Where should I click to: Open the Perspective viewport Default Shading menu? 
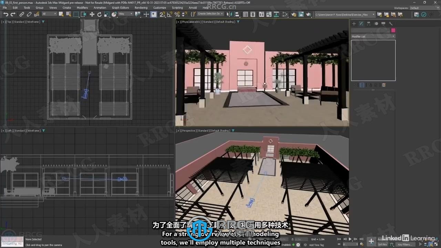coord(220,131)
